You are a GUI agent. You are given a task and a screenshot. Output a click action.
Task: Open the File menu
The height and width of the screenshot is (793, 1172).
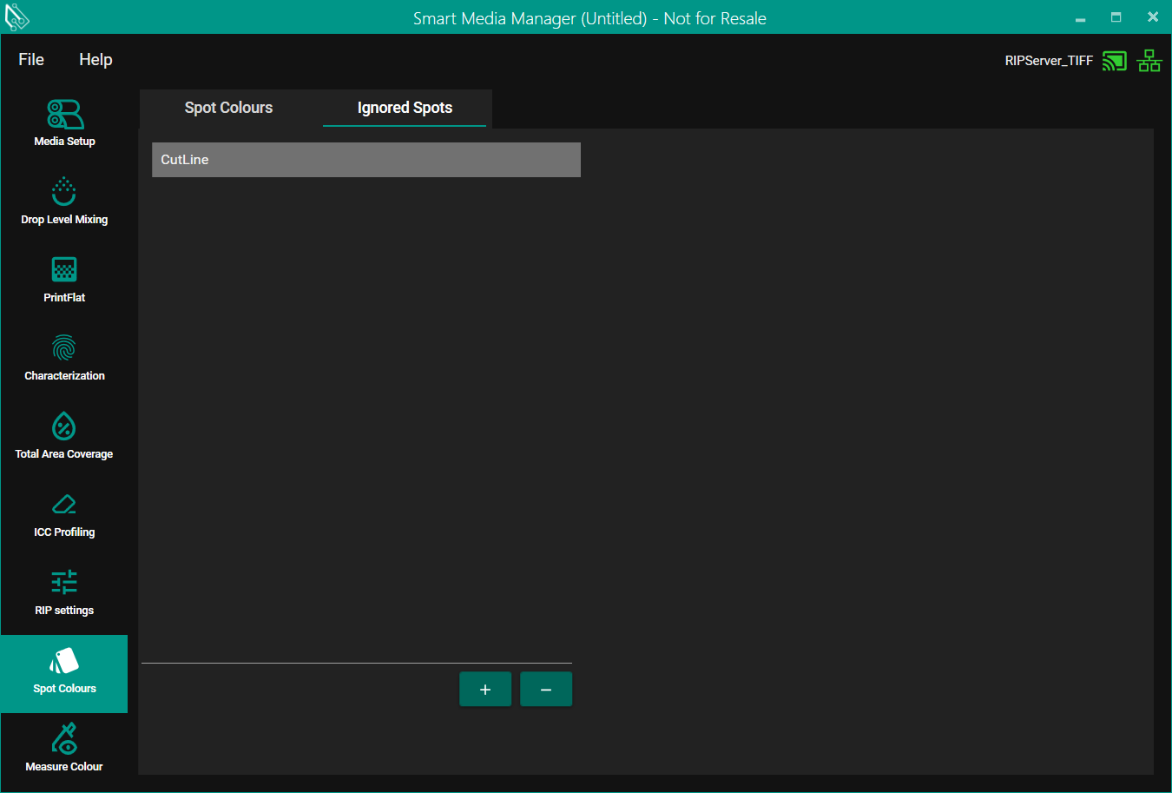tap(31, 59)
